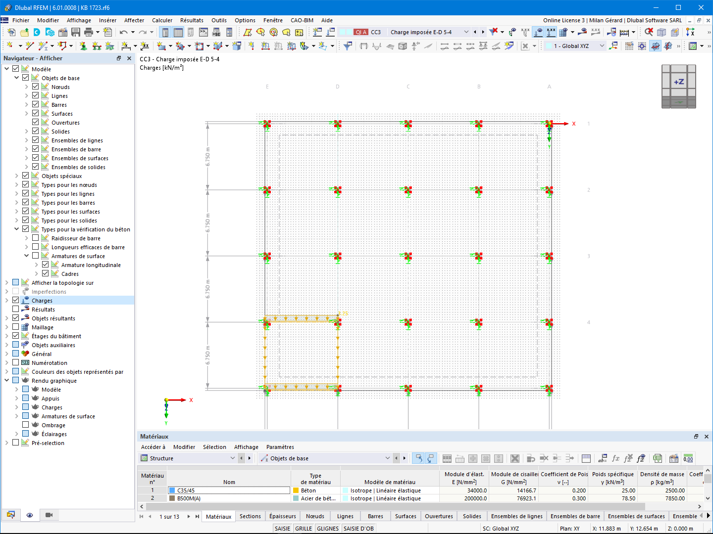Screen dimensions: 713x534
Task: Click the funnel filter icon in second toolbar
Action: click(x=348, y=46)
